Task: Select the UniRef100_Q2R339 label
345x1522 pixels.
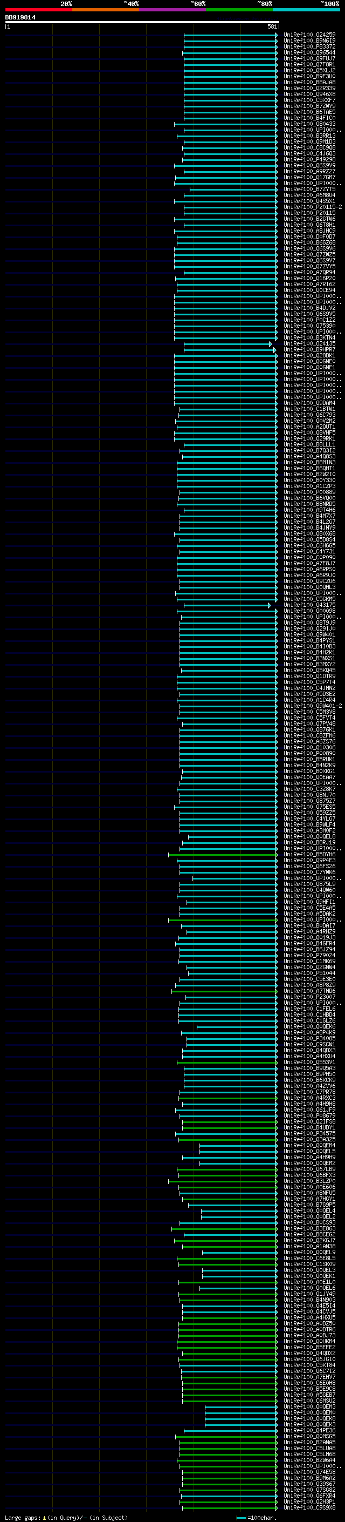Action: click(x=309, y=88)
